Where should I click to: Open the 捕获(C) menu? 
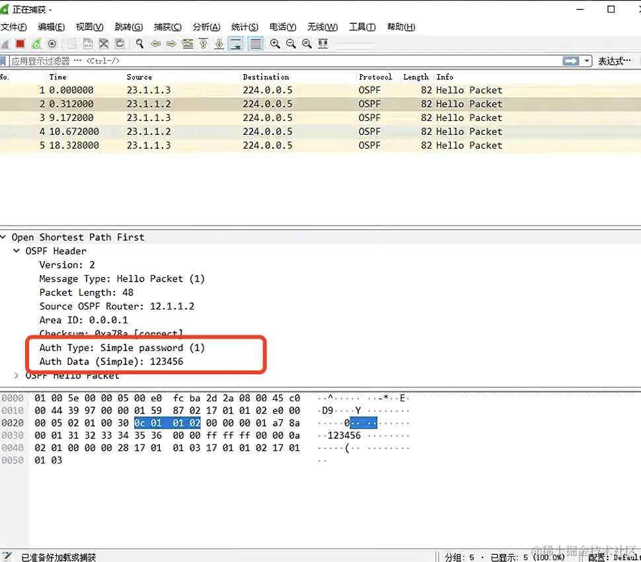[168, 27]
